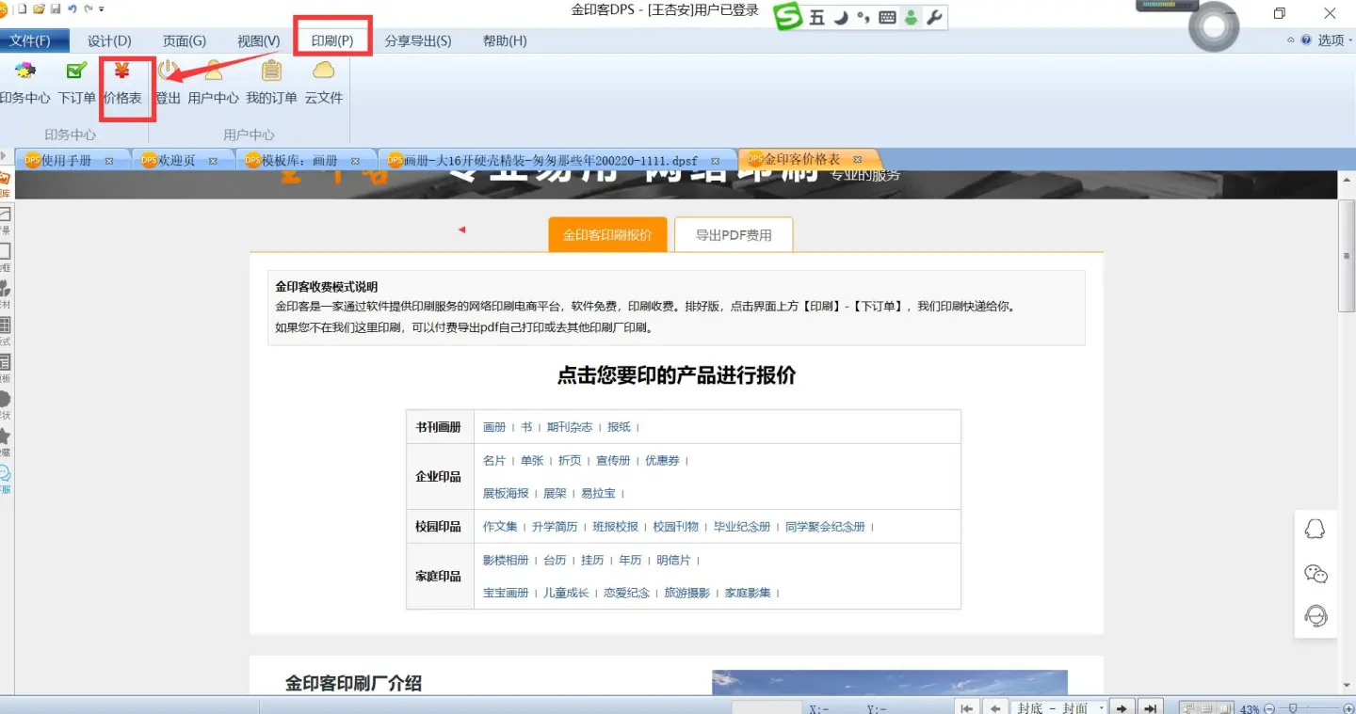
Task: Select the 形状 shapes sidebar icon
Action: [5, 401]
